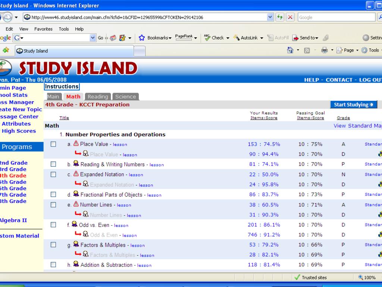
Task: Click the Trusted sites green checkmark icon
Action: coord(297,277)
